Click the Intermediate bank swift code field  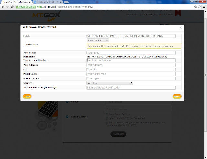click(x=131, y=88)
